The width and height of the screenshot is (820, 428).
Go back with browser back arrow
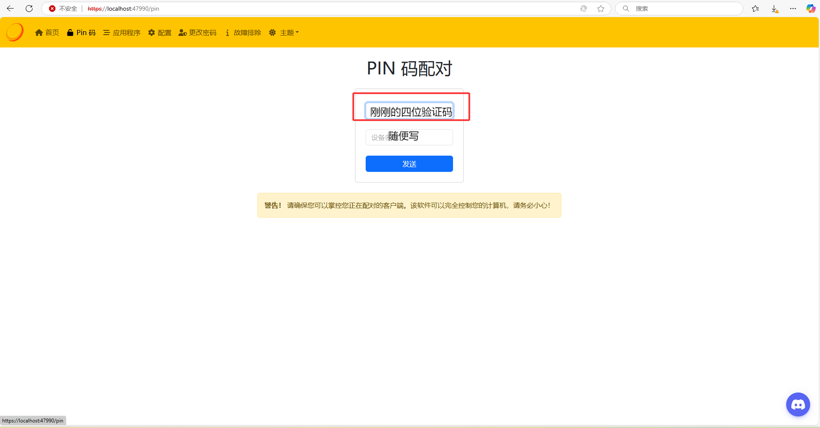click(x=10, y=9)
